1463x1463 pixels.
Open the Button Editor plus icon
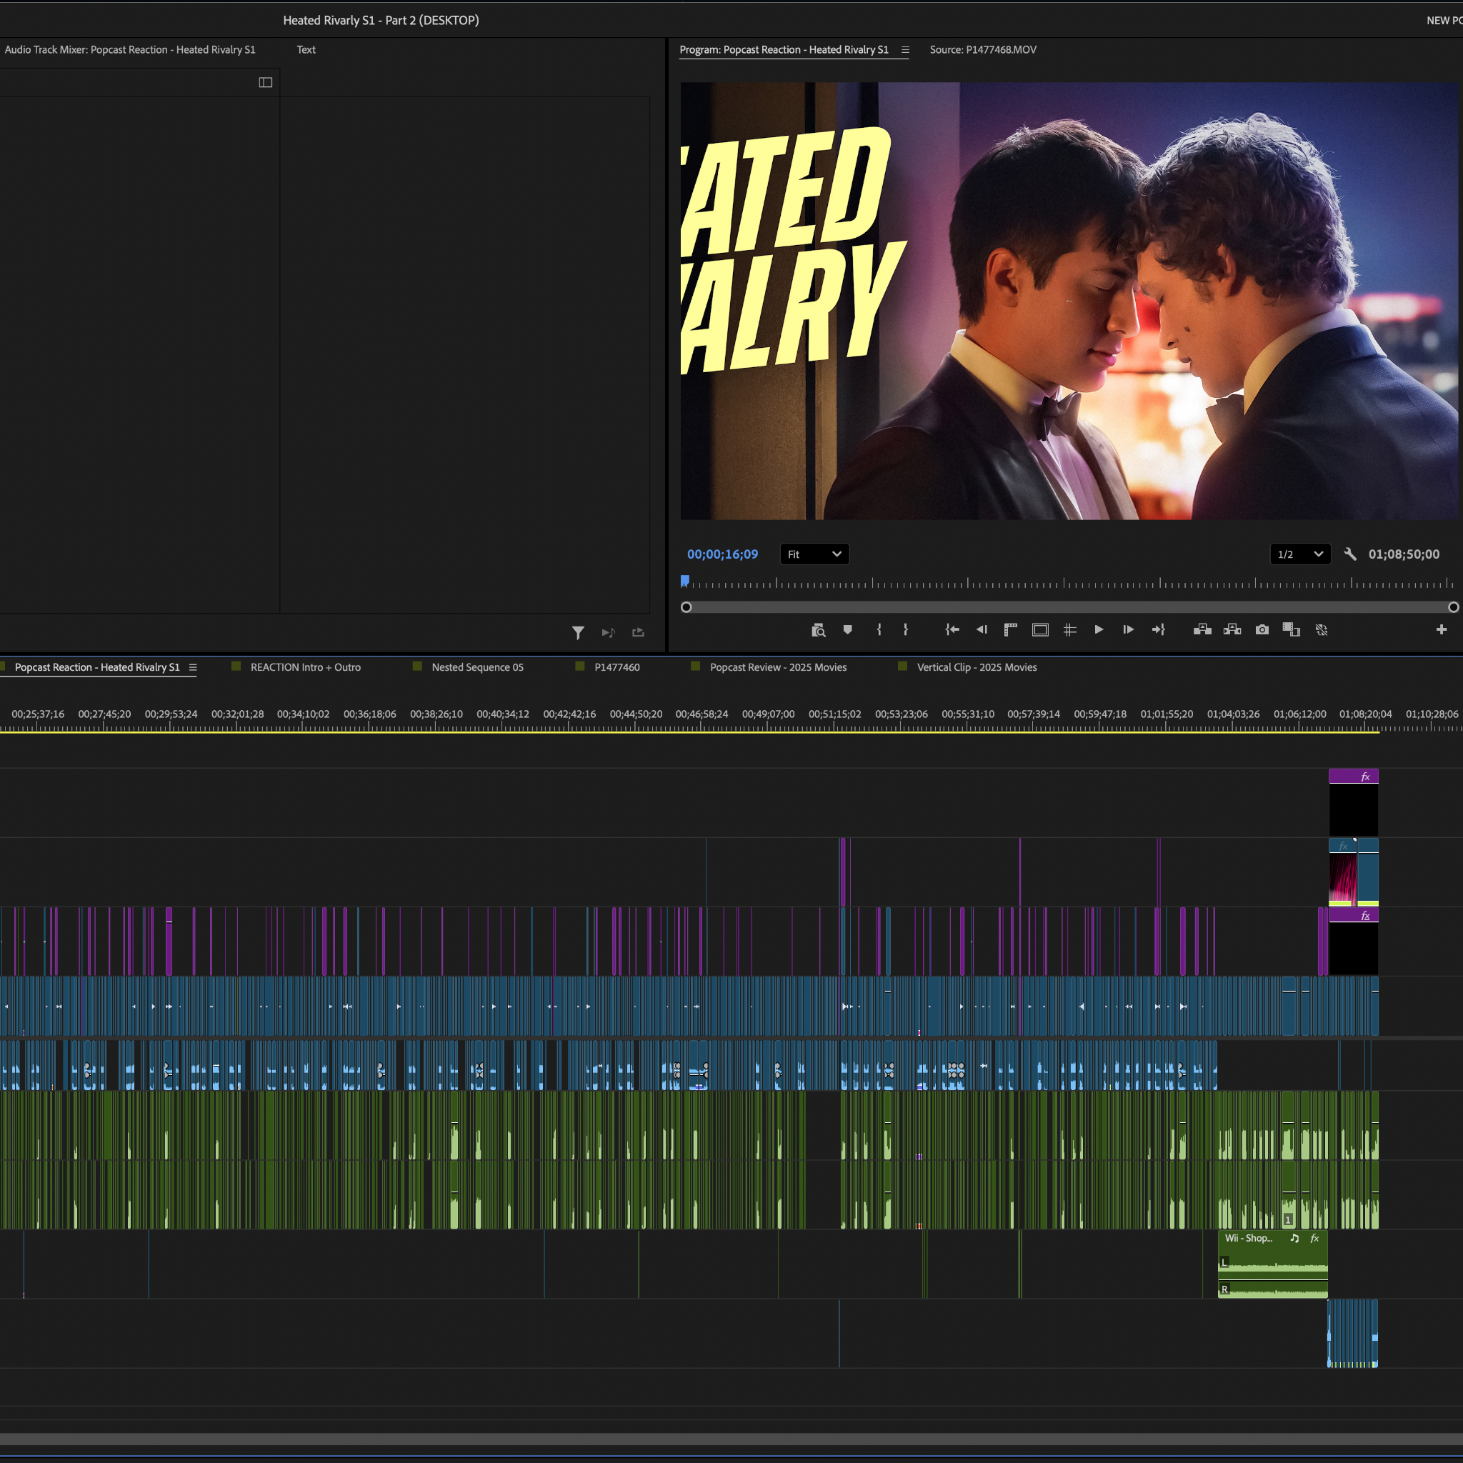(1441, 630)
